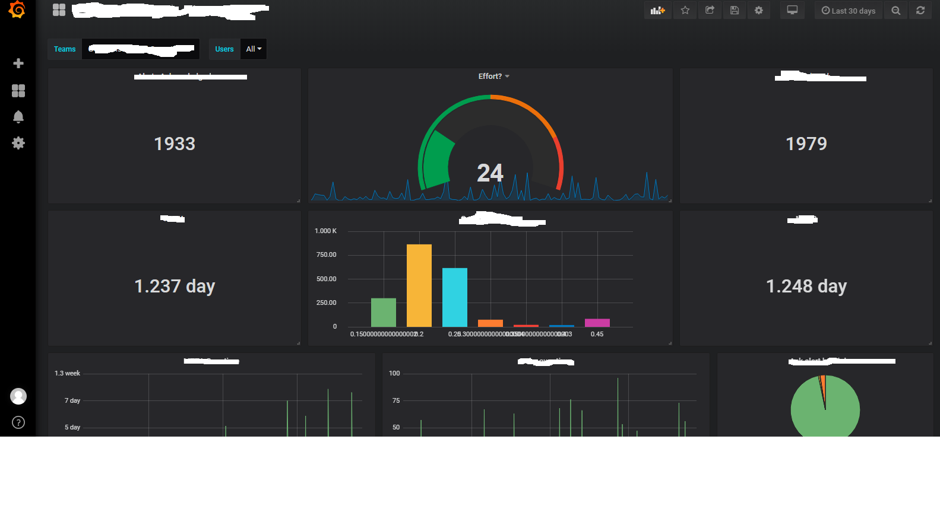Open the Last 30 days time picker
The image size is (940, 506).
pyautogui.click(x=849, y=11)
